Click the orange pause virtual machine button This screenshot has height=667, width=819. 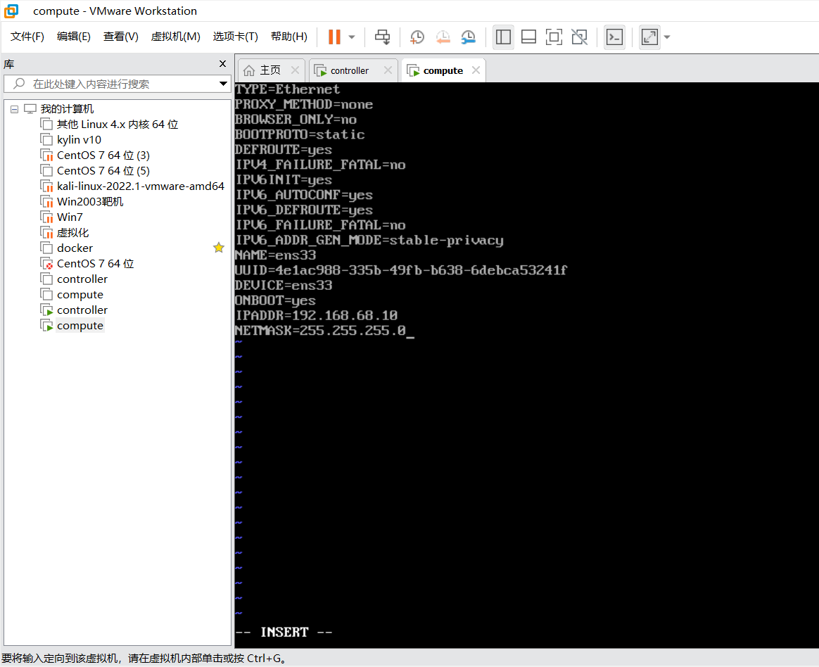pos(334,37)
